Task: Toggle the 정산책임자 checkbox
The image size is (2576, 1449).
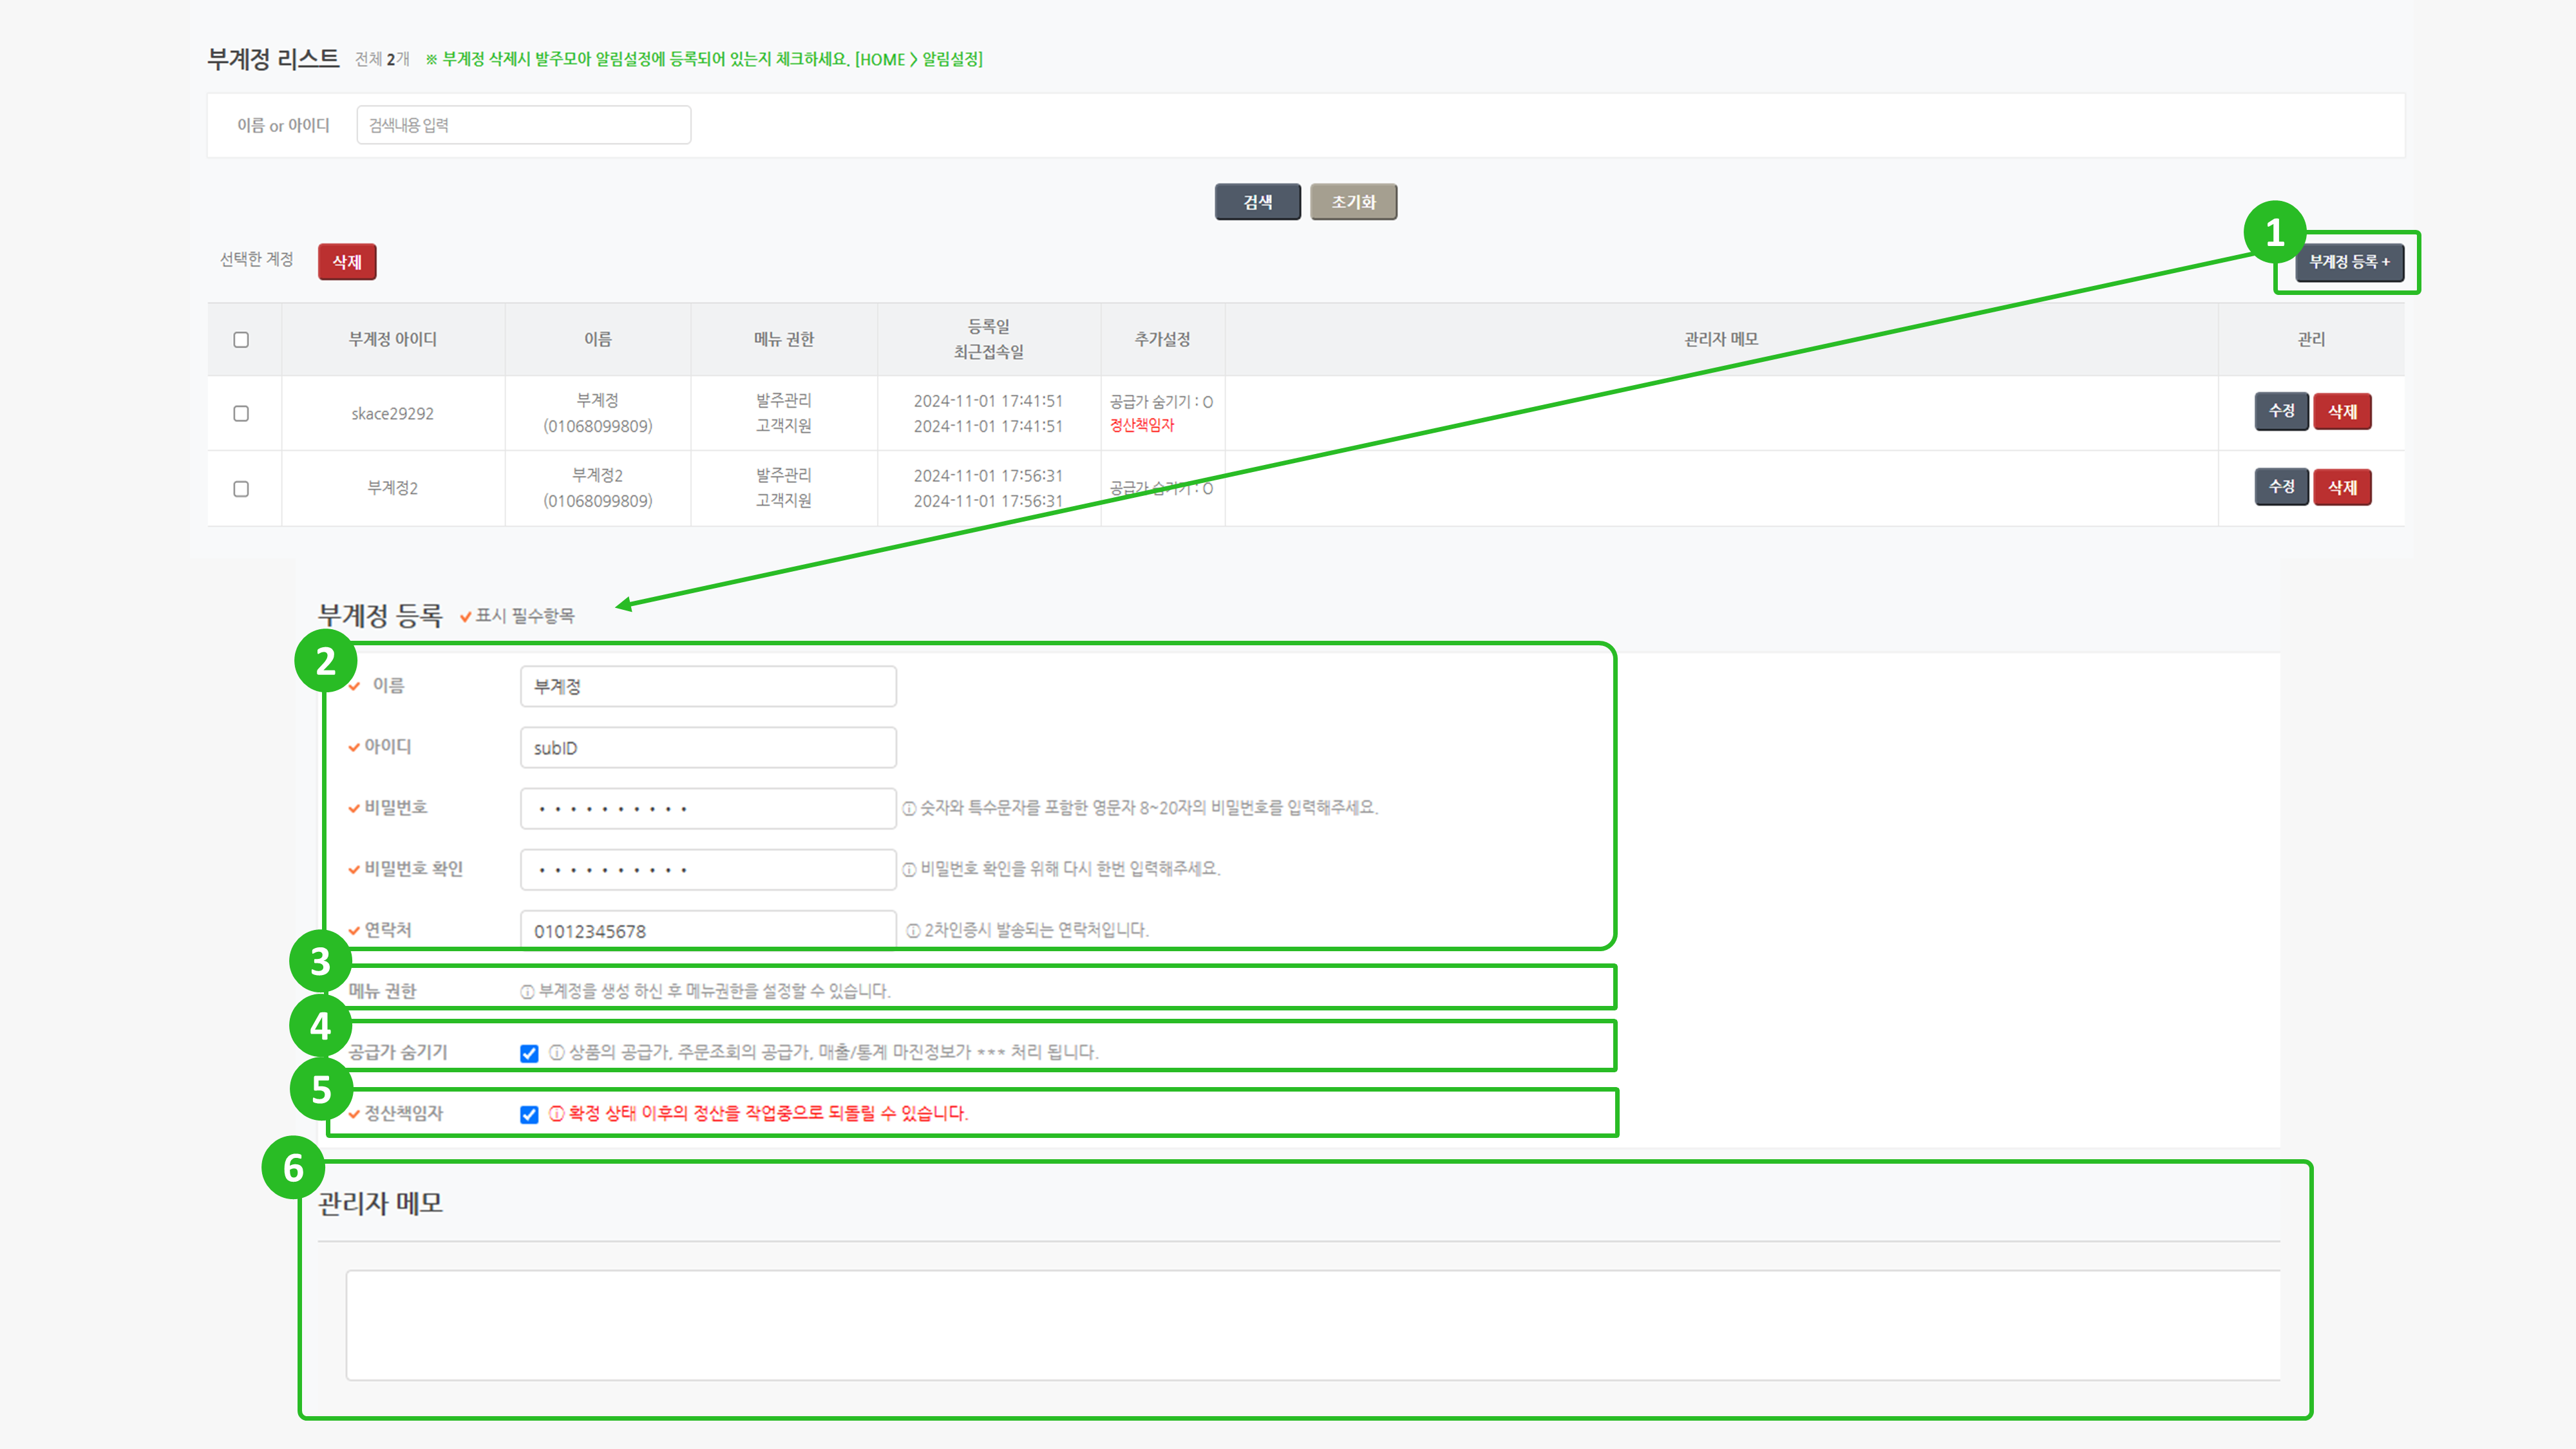Action: (x=529, y=1114)
